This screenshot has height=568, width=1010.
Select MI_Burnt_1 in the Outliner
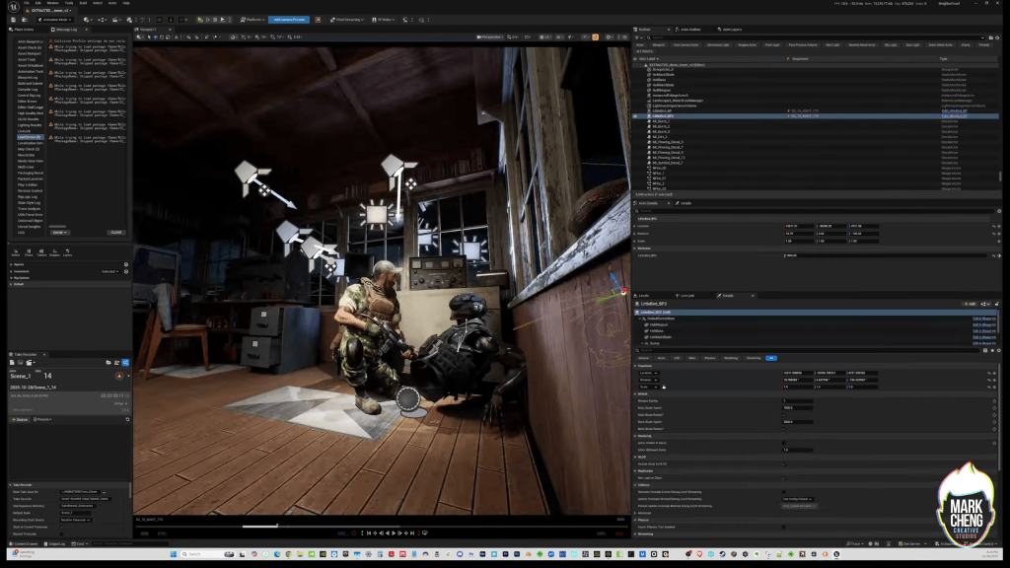tap(661, 121)
